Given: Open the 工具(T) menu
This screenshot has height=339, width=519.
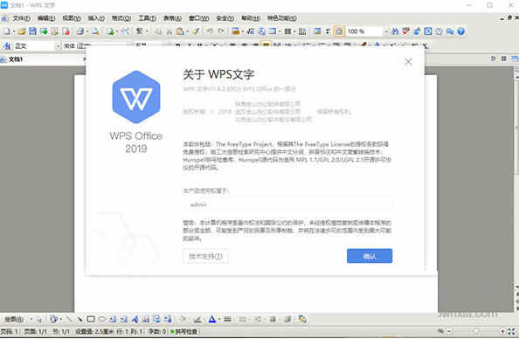Looking at the screenshot, I should tap(148, 18).
